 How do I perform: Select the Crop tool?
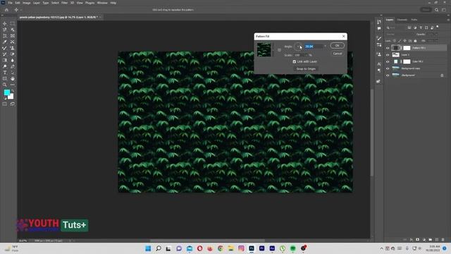(x=5, y=36)
